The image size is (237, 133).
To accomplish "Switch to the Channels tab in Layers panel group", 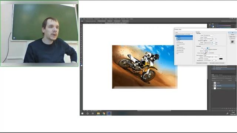I will pyautogui.click(x=216, y=75).
